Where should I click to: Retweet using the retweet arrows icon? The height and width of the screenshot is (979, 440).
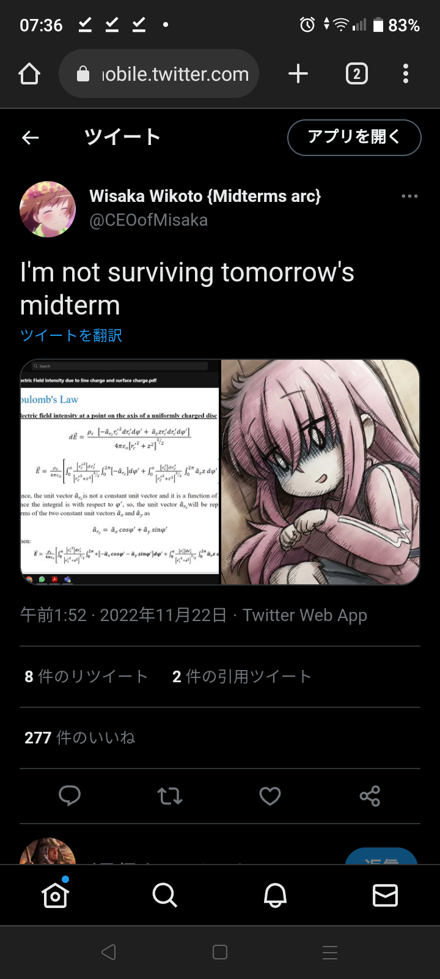[170, 795]
